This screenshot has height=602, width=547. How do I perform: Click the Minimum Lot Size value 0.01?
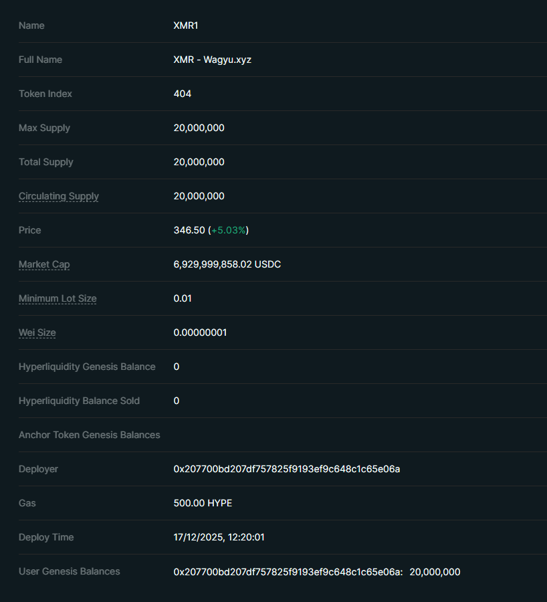coord(183,298)
